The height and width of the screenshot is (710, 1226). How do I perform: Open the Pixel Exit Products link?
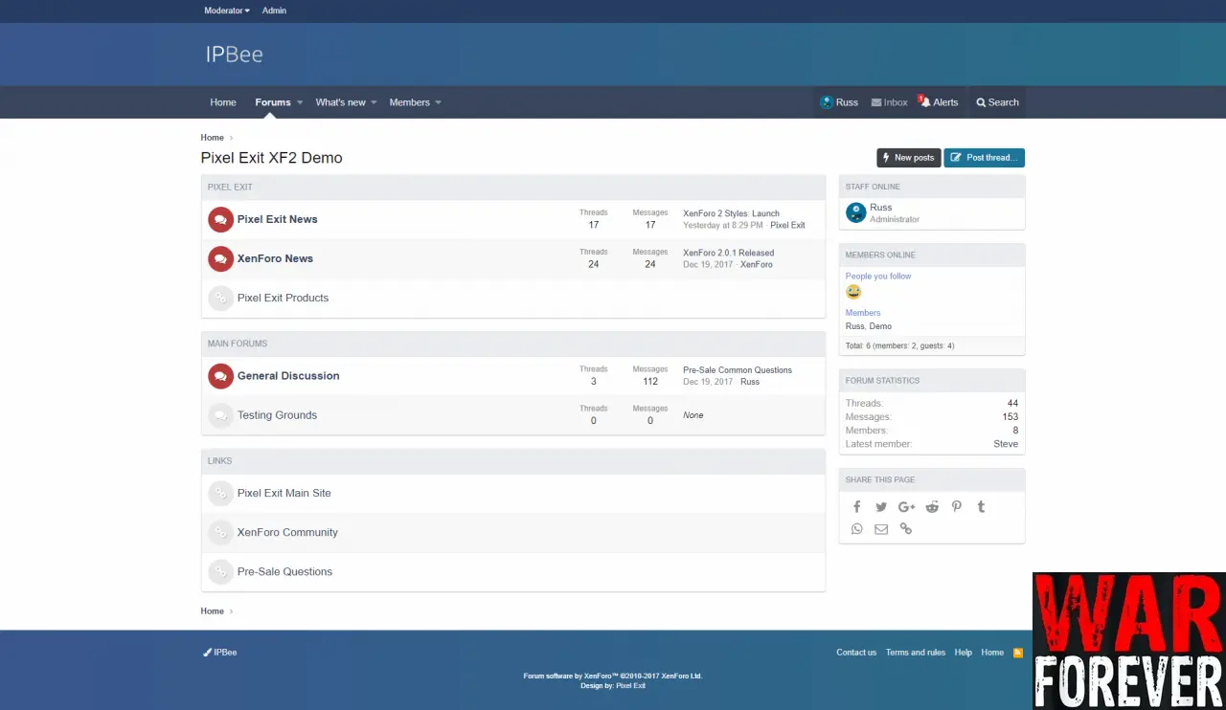pyautogui.click(x=283, y=298)
